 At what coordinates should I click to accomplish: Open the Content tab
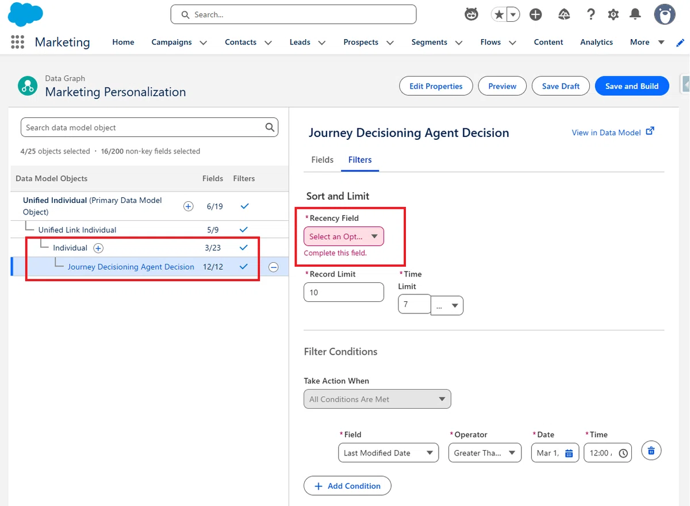549,42
